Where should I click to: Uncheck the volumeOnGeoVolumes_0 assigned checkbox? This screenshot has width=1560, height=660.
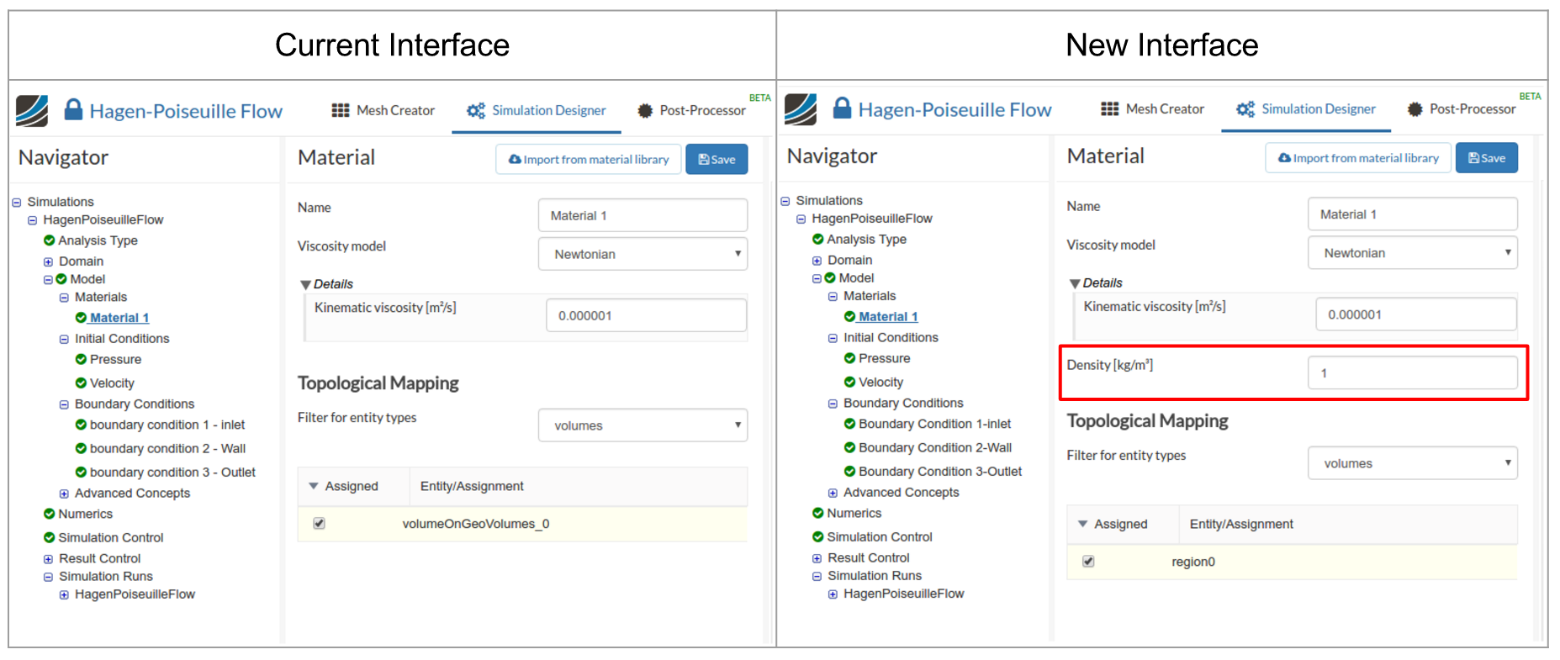(x=320, y=523)
